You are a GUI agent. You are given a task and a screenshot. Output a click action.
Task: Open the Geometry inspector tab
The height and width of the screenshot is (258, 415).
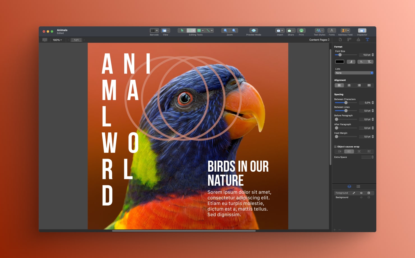(x=349, y=40)
